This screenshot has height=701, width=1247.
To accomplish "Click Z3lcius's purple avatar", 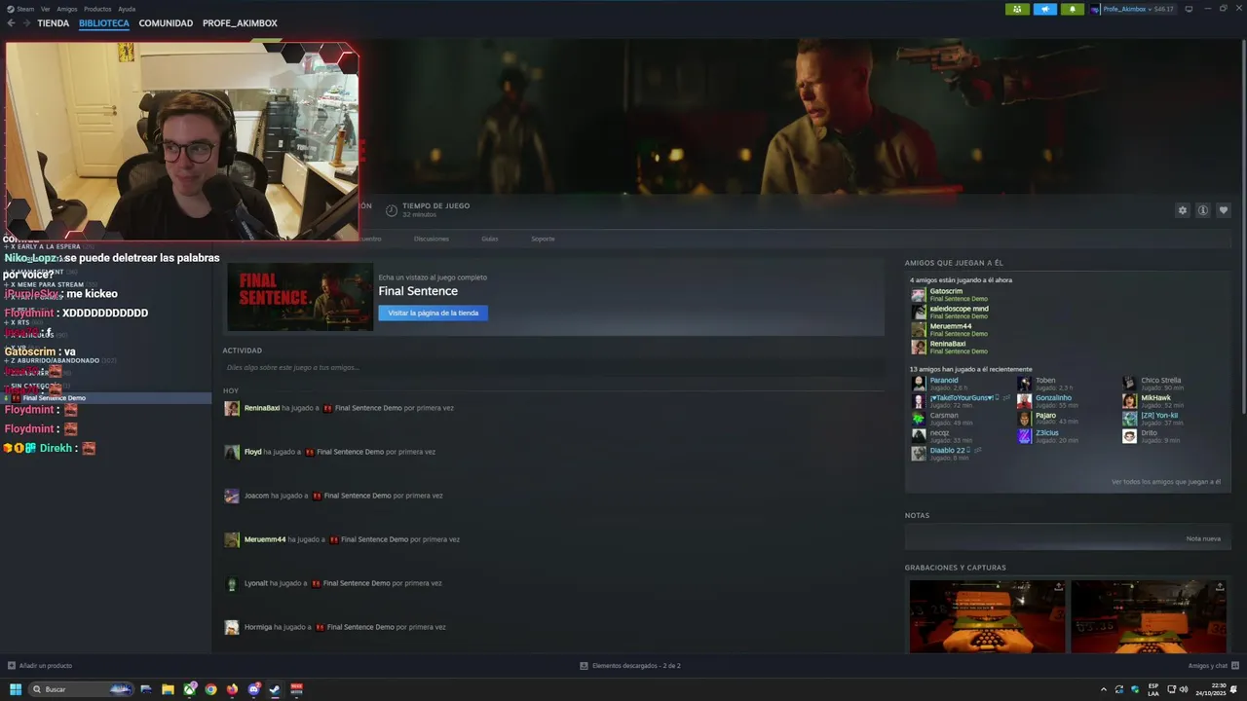I will [x=1025, y=436].
